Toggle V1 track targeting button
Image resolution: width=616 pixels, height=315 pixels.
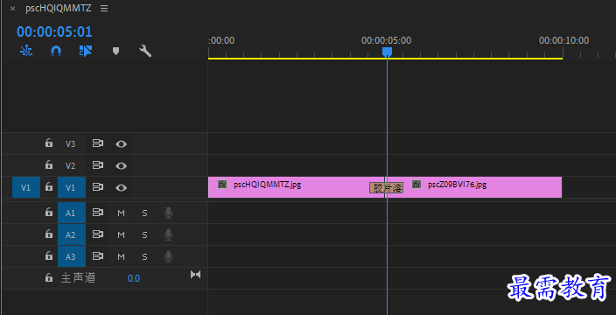pos(72,187)
